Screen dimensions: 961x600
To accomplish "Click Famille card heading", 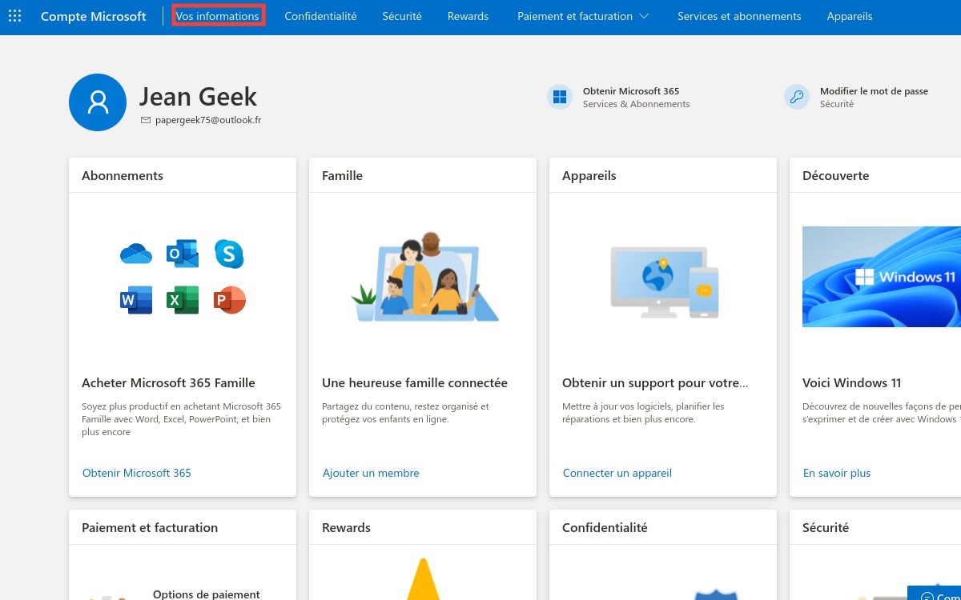I will [x=342, y=175].
